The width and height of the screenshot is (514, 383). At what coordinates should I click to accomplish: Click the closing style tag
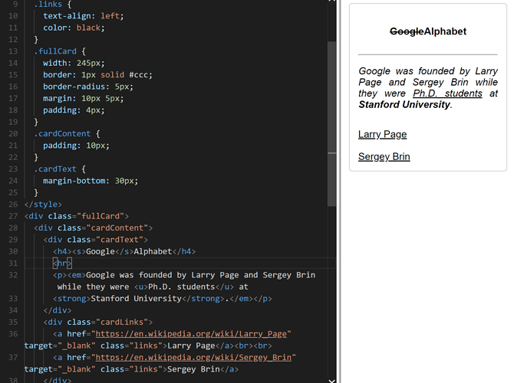pyautogui.click(x=43, y=205)
